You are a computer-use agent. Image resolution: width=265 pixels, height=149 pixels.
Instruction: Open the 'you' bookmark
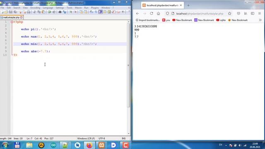click(x=166, y=20)
